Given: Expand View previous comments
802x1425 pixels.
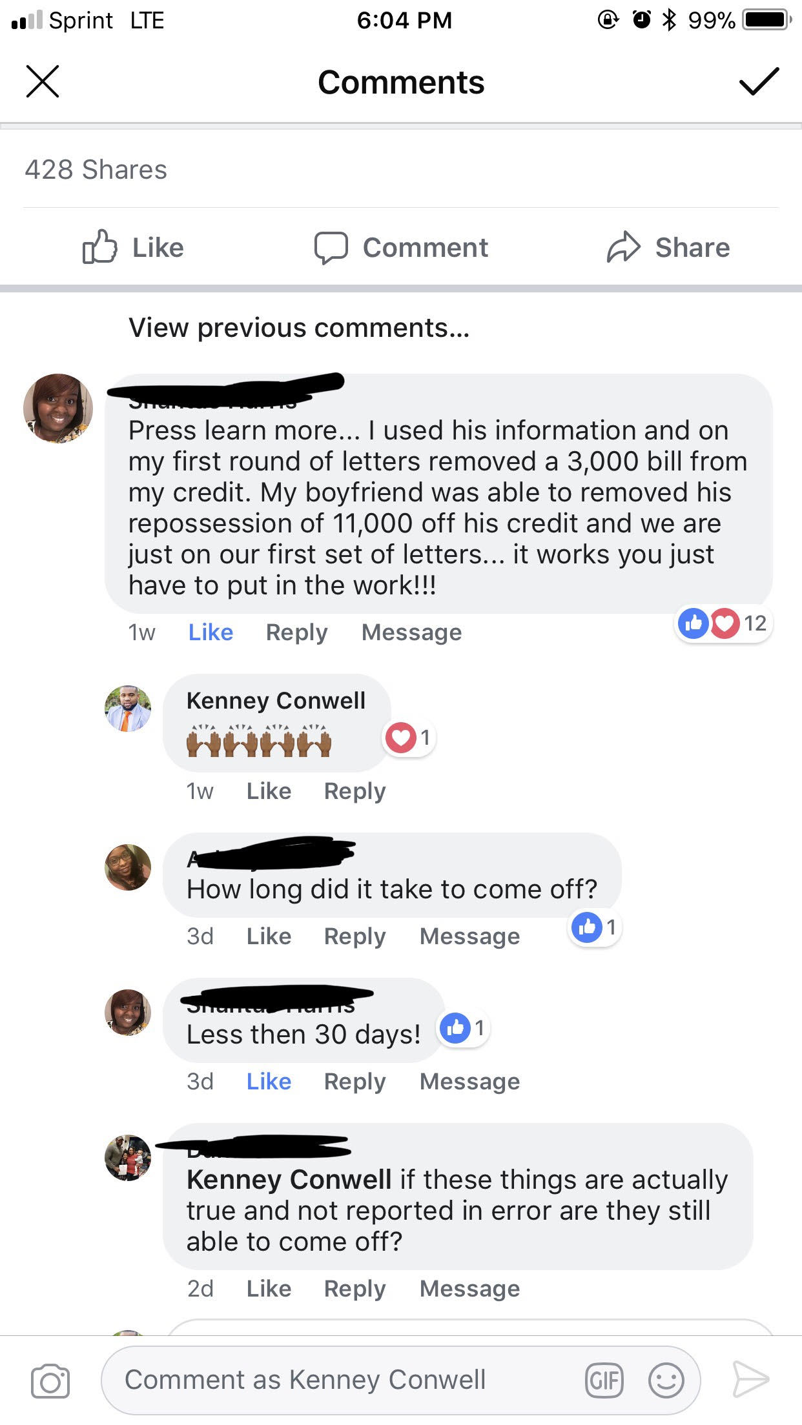Looking at the screenshot, I should click(x=299, y=328).
